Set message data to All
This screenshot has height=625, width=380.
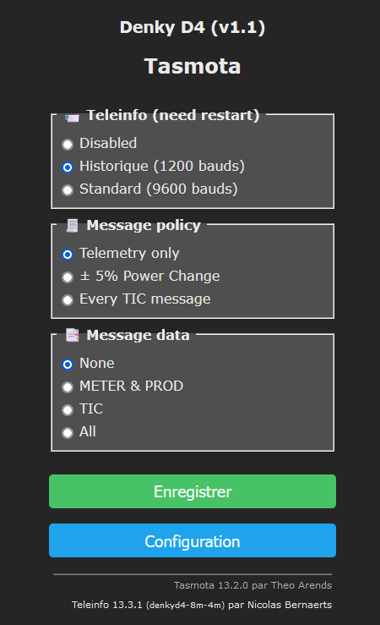point(68,432)
